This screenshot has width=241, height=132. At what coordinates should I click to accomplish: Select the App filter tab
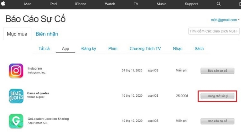coord(66,49)
